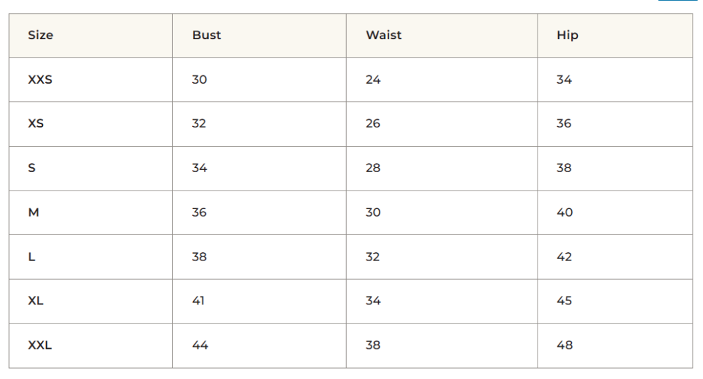Click the bust value 44 for size XXL
The image size is (703, 379).
point(200,345)
